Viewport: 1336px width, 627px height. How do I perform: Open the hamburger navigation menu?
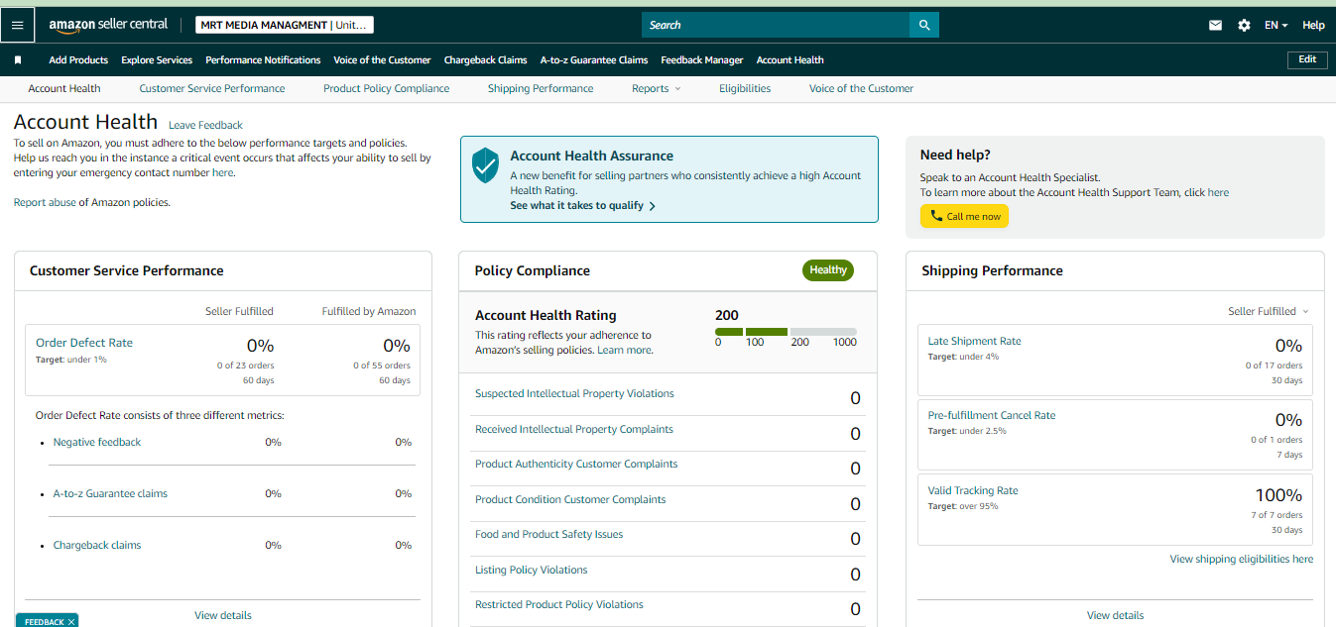(x=17, y=25)
